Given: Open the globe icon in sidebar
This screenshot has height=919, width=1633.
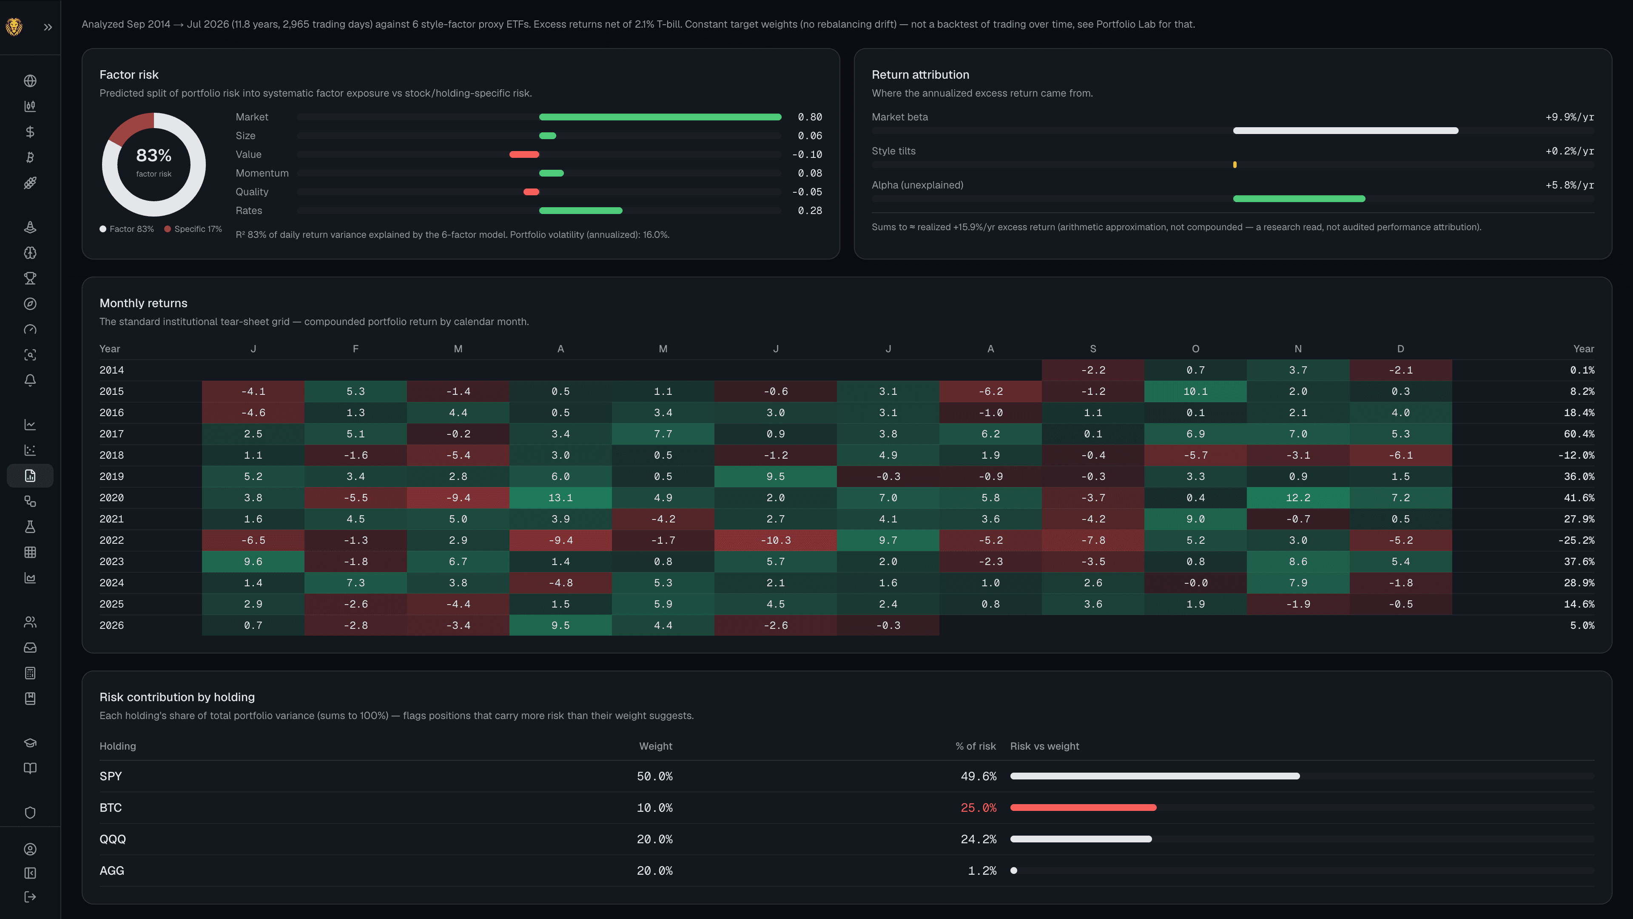Looking at the screenshot, I should (x=30, y=80).
